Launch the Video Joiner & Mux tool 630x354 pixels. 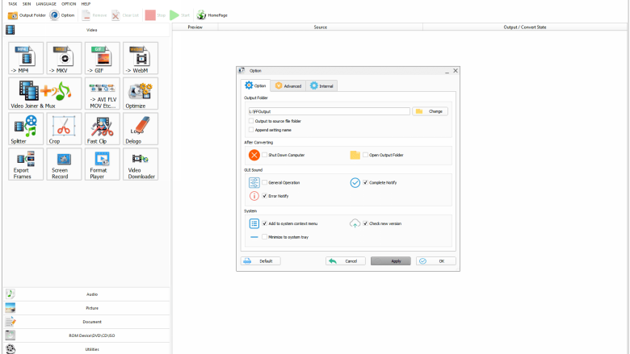pyautogui.click(x=45, y=94)
